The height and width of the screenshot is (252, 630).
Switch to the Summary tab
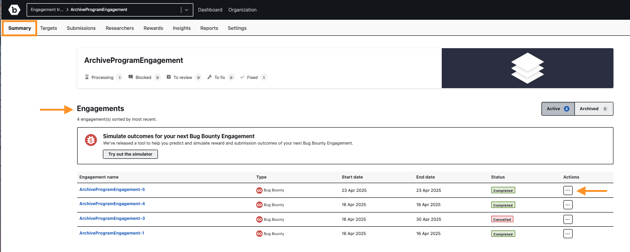[20, 28]
